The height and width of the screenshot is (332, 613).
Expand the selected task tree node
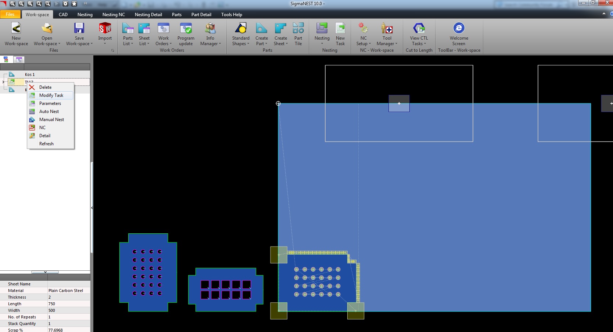(3, 82)
